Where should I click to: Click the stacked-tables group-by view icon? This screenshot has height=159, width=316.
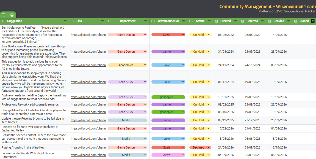tap(12, 15)
